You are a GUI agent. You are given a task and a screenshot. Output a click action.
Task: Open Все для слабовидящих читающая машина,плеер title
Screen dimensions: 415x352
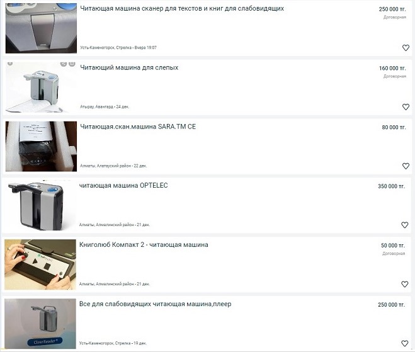pyautogui.click(x=155, y=304)
